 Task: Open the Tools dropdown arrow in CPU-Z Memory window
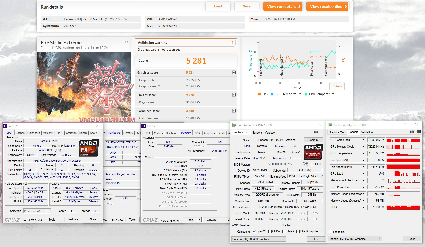199,220
